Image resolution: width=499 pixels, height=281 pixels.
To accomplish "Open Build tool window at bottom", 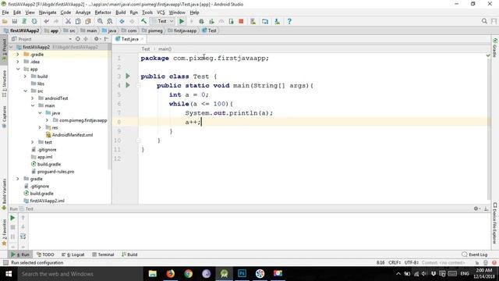I will point(129,254).
